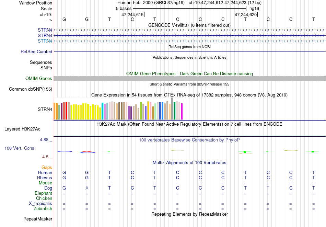Select the tall gray GTEx expression bar
This screenshot has height=227, width=326.
tap(172, 109)
